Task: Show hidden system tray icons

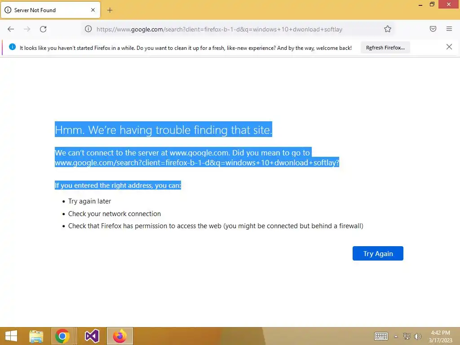Action: click(396, 336)
